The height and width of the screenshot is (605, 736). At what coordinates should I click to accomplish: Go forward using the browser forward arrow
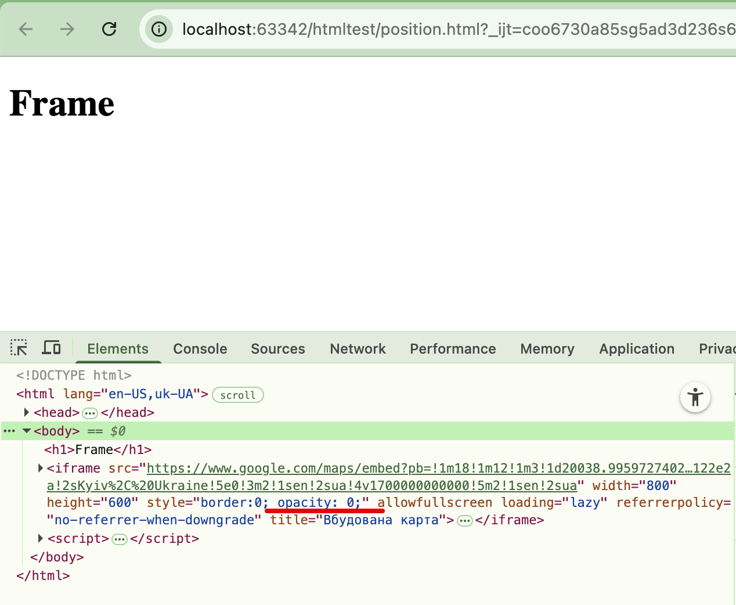[67, 29]
